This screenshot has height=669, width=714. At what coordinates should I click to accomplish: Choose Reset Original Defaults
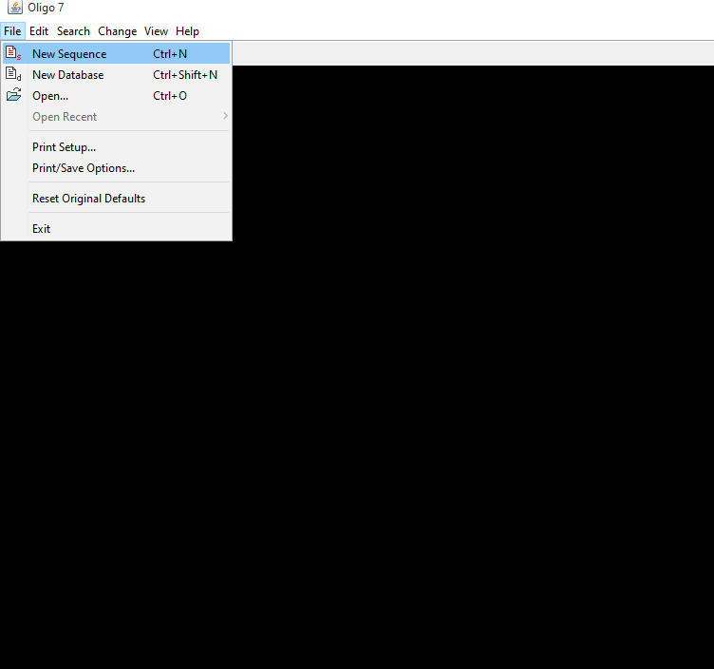(88, 199)
